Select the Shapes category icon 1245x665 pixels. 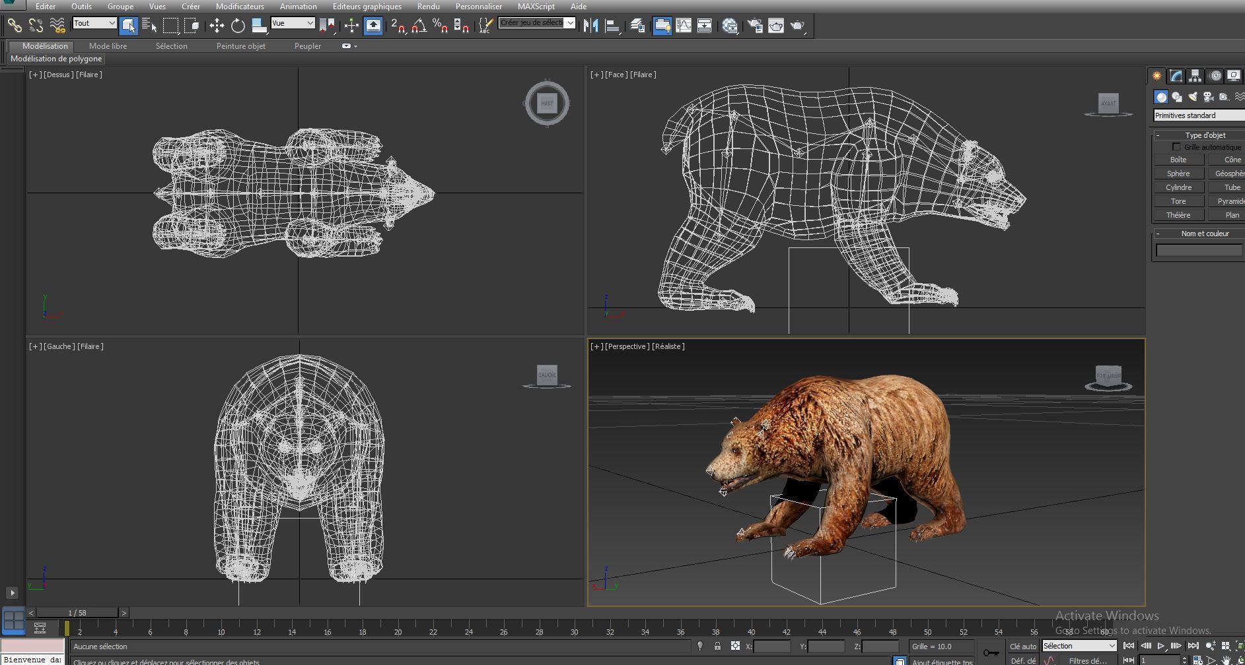(1177, 97)
